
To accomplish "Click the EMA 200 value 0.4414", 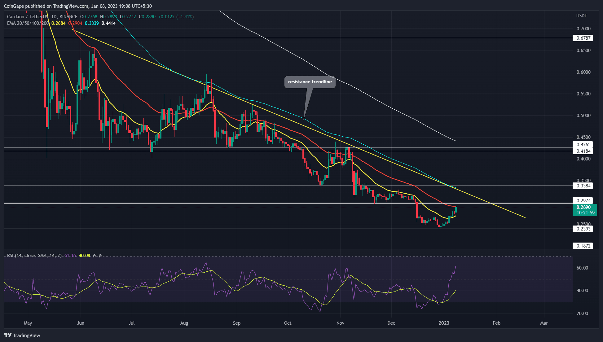I will pos(108,23).
